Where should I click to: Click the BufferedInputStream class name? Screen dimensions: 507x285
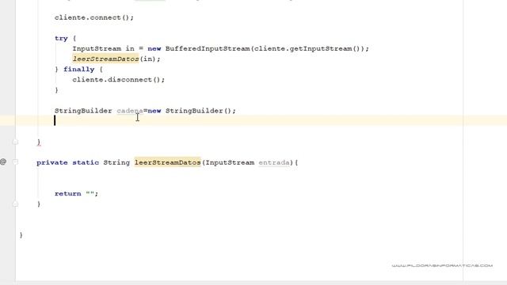[x=208, y=48]
